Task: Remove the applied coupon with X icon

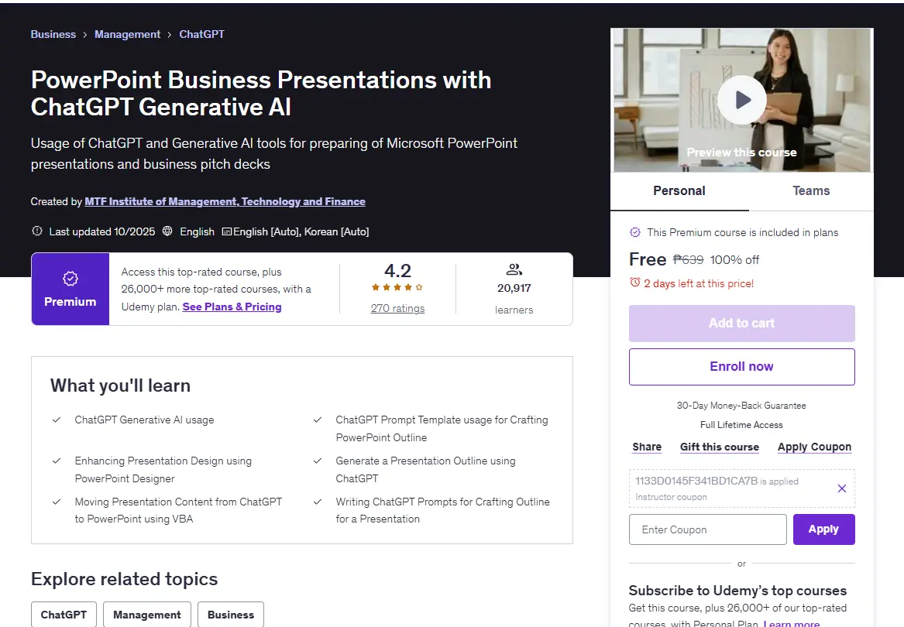Action: point(842,488)
